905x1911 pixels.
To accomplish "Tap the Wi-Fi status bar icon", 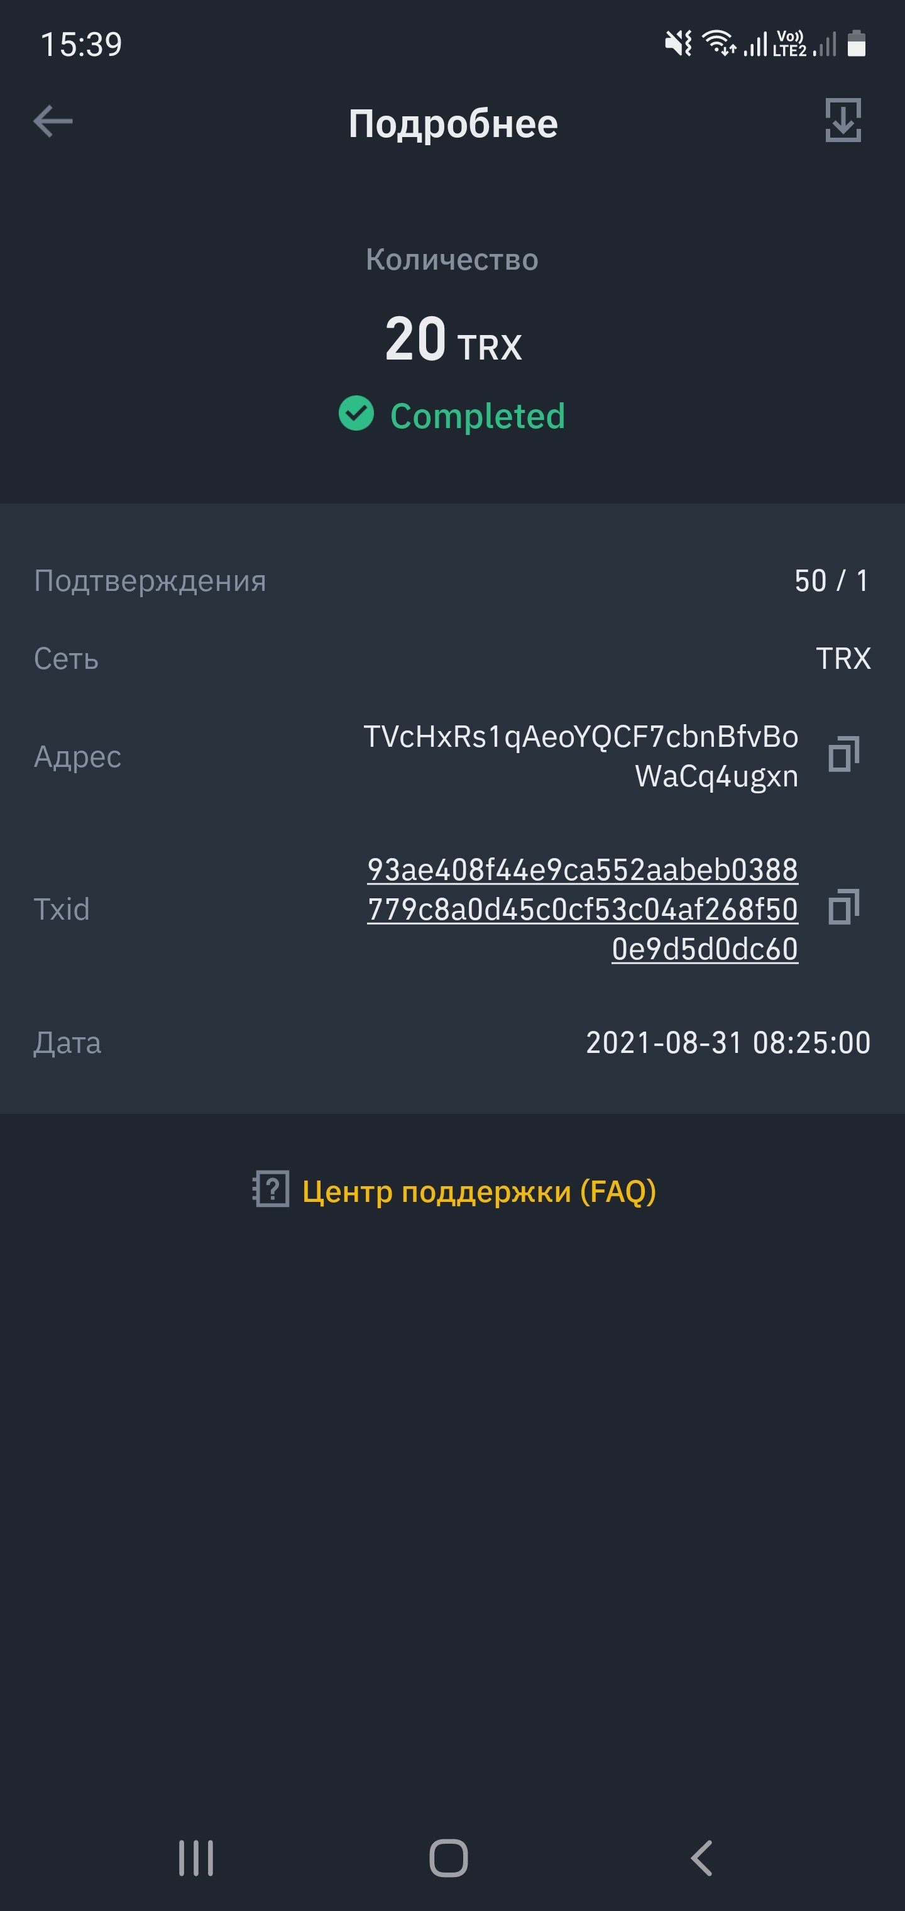I will (x=719, y=43).
